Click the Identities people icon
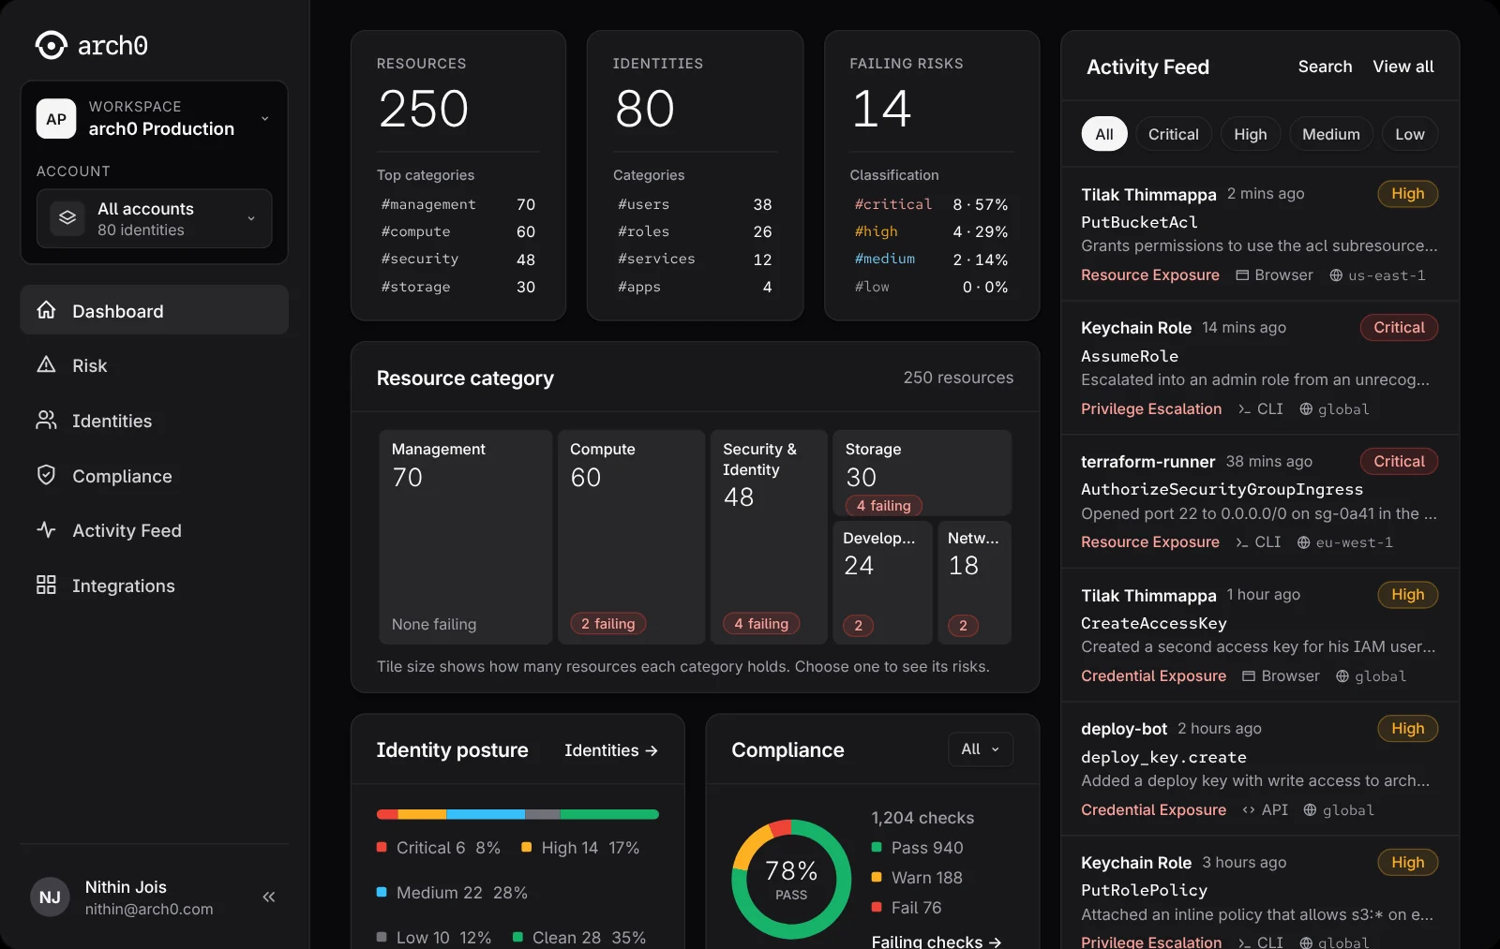The height and width of the screenshot is (949, 1500). coord(46,420)
